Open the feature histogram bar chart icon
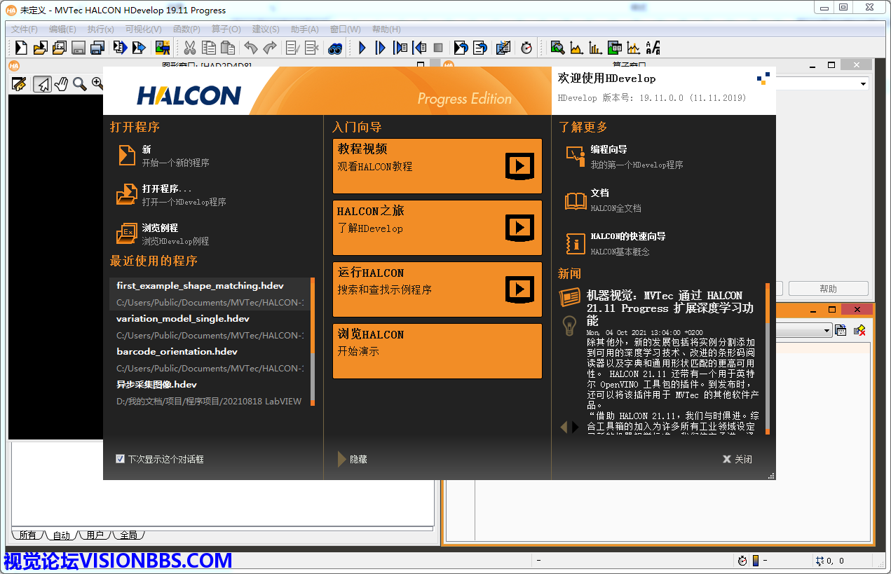 point(595,48)
